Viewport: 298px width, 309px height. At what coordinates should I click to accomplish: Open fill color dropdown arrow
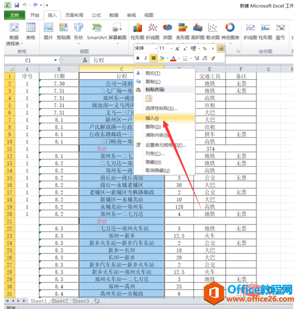[167, 58]
